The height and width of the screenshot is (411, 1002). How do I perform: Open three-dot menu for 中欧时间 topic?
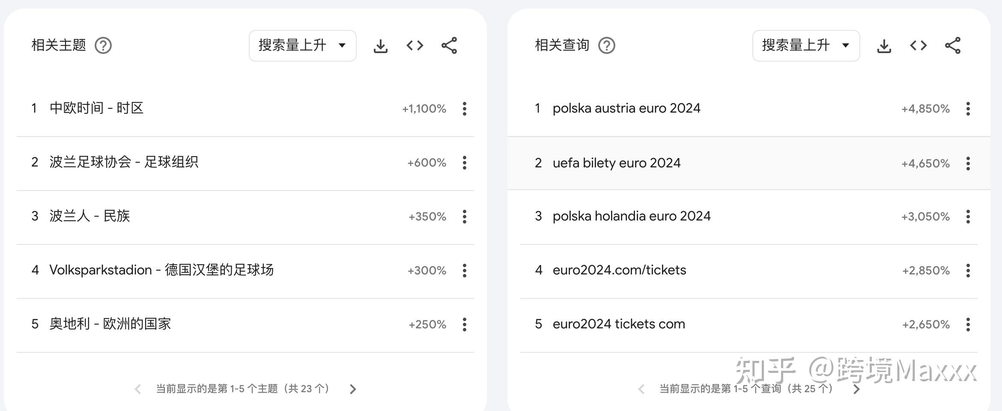coord(464,109)
